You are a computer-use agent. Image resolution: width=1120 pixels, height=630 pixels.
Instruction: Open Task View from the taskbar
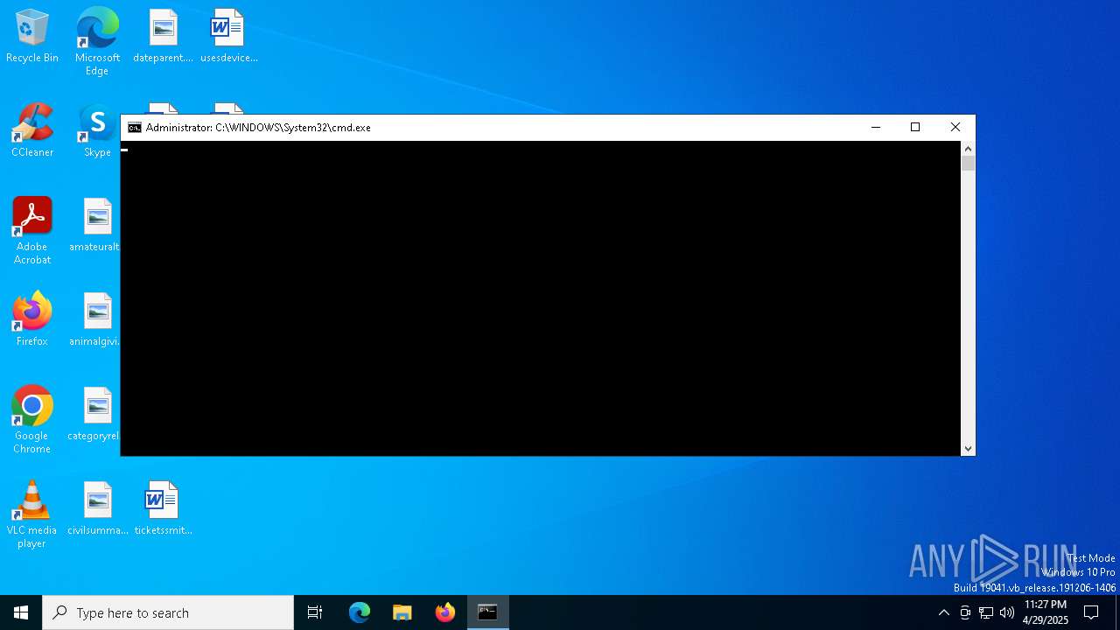[315, 612]
